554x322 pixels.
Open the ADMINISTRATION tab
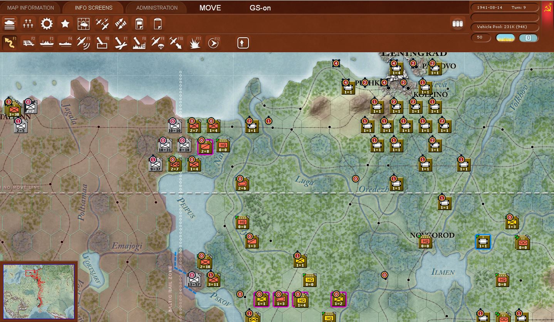coord(157,8)
